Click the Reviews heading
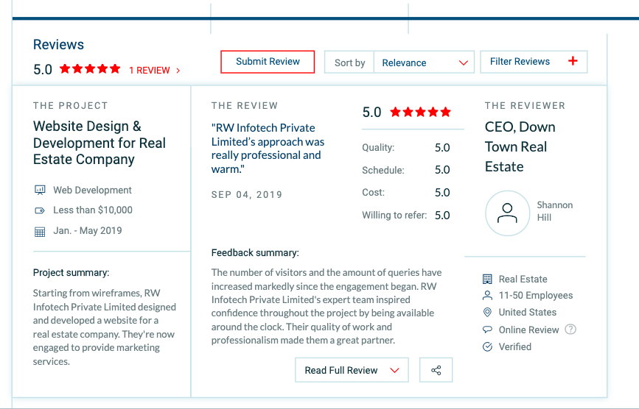Viewport: 639px width, 409px height. (59, 44)
